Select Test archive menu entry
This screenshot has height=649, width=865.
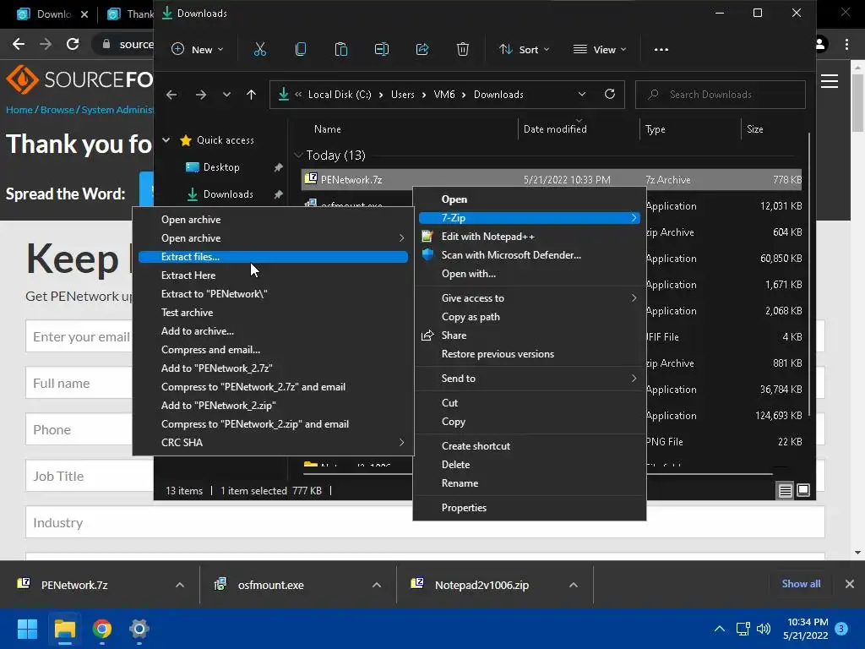273,313
